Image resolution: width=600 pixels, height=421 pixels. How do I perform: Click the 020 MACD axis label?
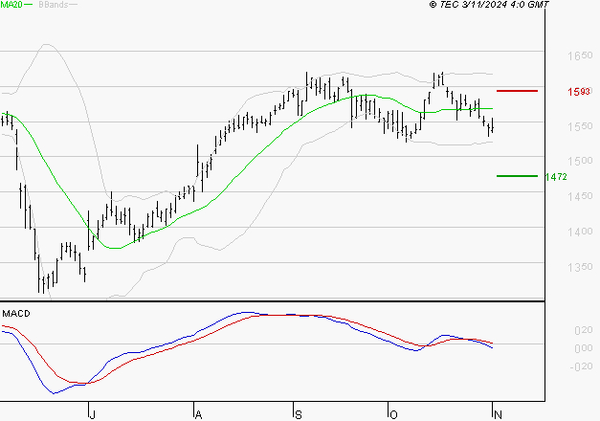(x=584, y=330)
